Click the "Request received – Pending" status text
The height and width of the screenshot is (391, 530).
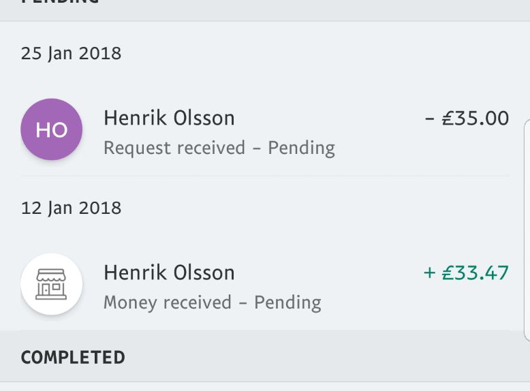[x=219, y=148]
